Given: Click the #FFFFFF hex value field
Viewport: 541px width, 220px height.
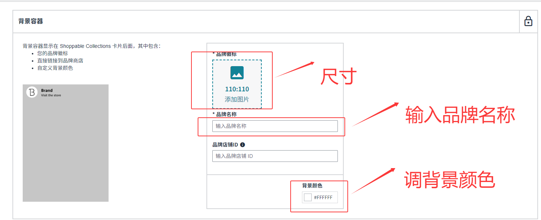Looking at the screenshot, I should 323,197.
